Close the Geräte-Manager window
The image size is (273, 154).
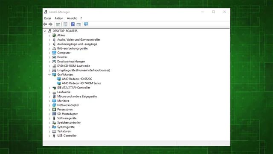tap(224, 12)
